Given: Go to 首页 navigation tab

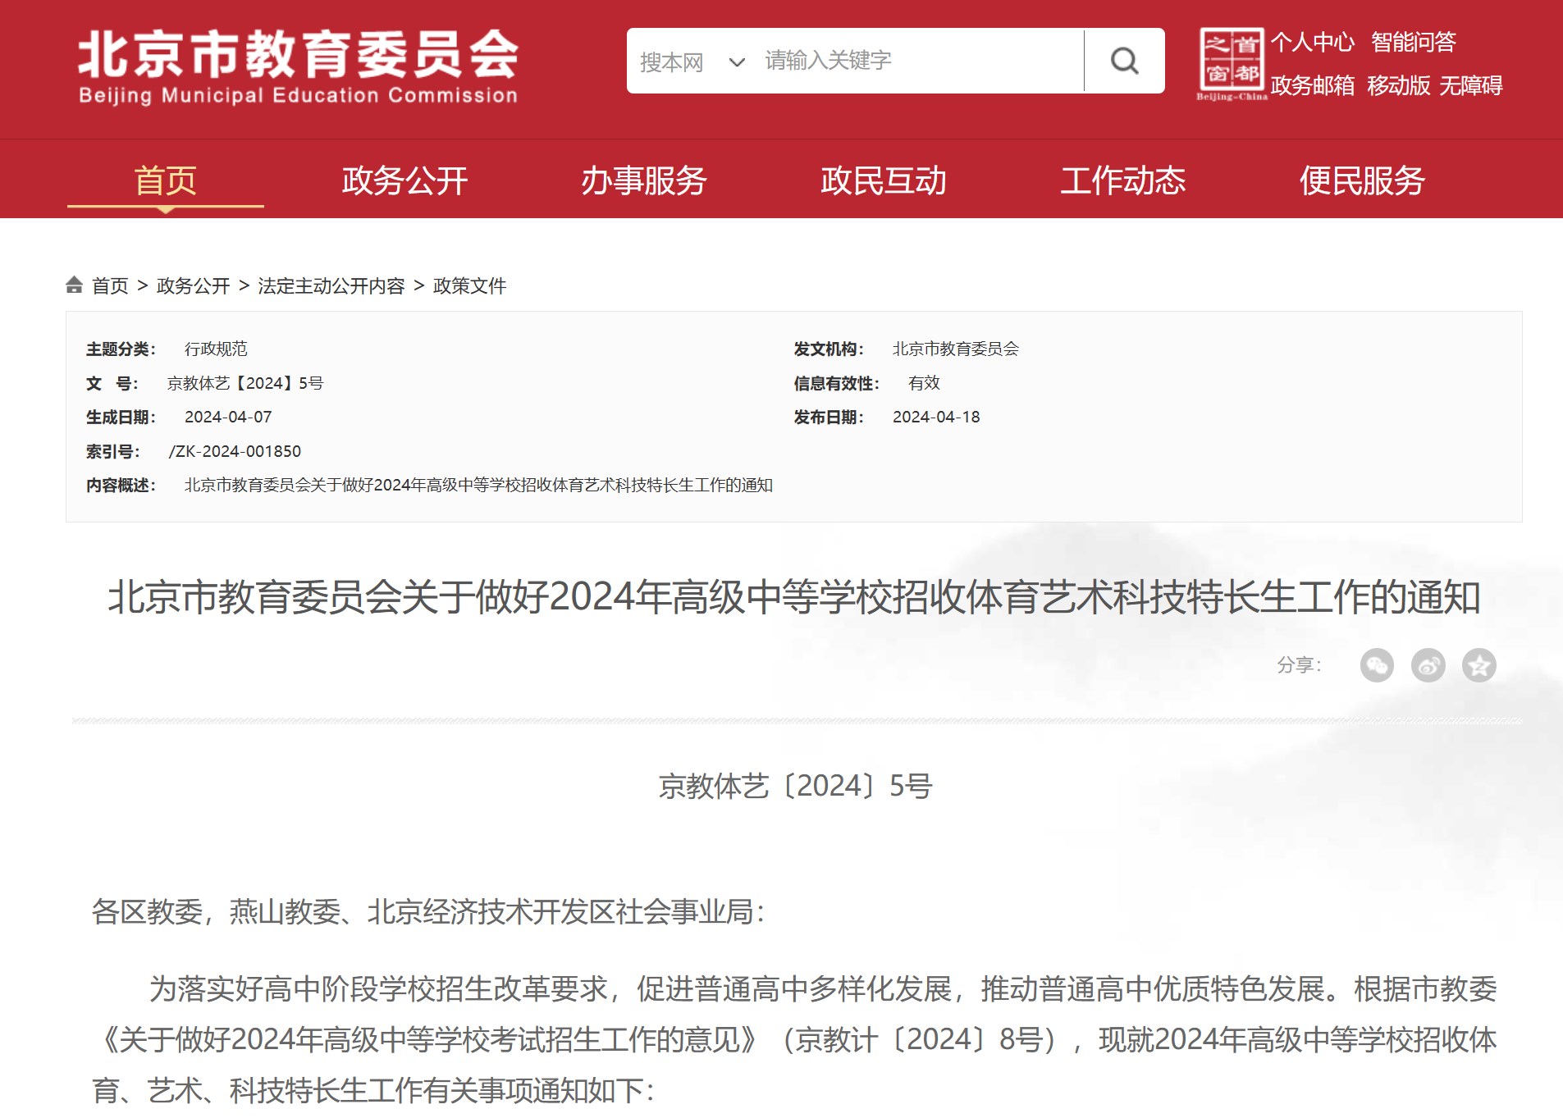Looking at the screenshot, I should point(166,180).
